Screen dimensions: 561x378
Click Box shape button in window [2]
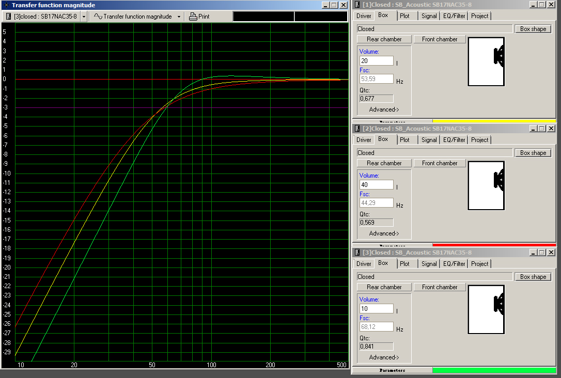tap(533, 153)
